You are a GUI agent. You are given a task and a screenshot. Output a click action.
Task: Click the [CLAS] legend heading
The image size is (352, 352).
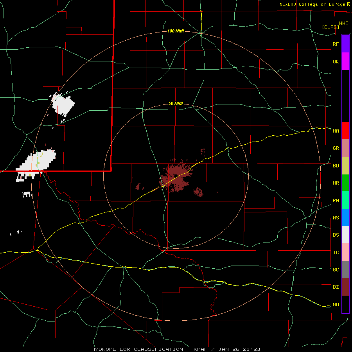click(330, 27)
